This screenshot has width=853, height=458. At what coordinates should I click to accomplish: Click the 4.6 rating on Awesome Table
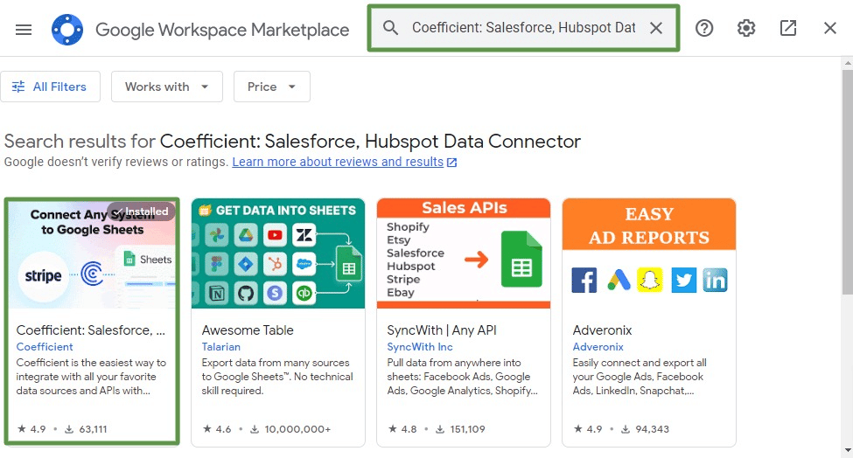218,429
